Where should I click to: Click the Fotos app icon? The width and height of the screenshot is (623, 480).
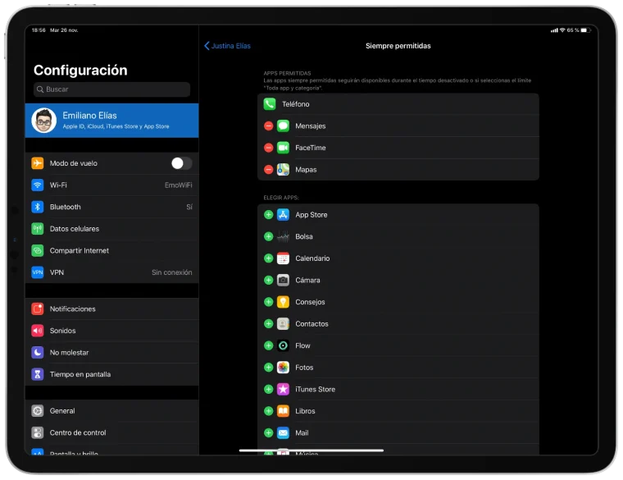point(283,368)
